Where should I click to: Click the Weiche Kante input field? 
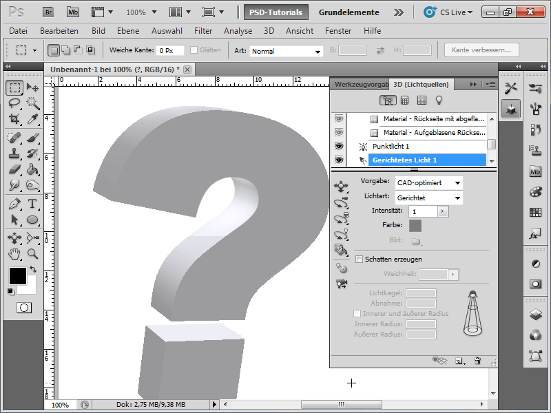click(x=170, y=50)
